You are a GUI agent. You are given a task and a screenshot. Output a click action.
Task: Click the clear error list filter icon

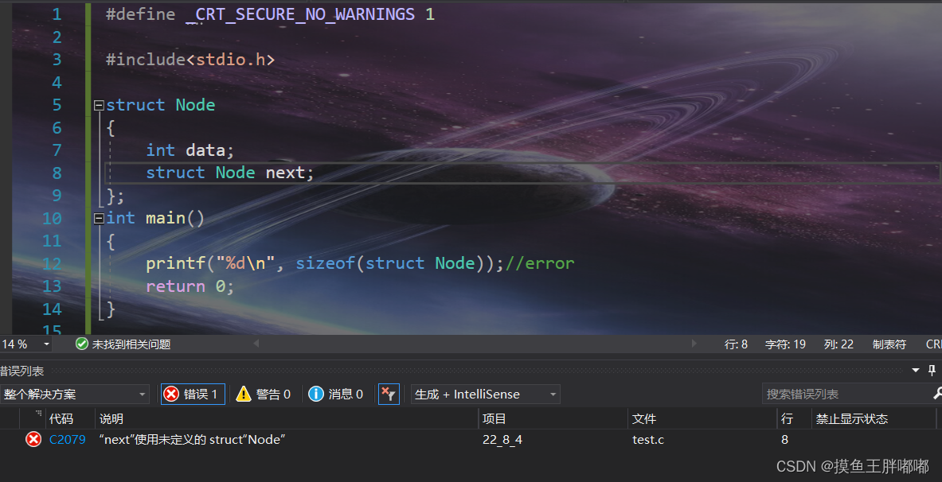tap(389, 395)
